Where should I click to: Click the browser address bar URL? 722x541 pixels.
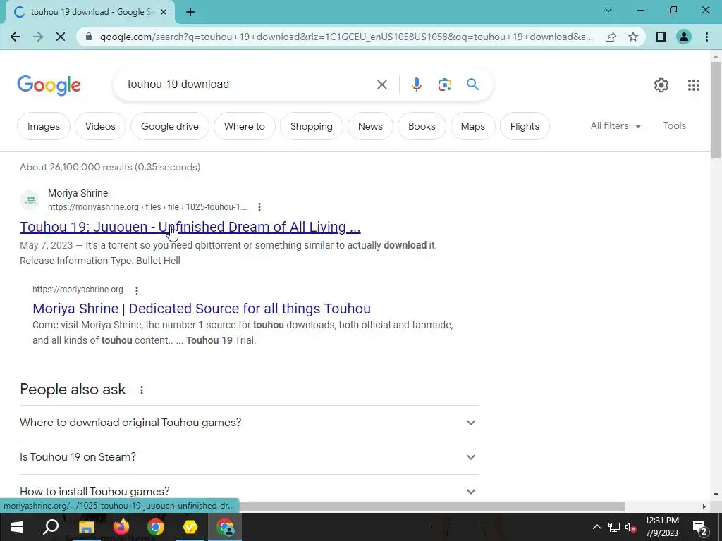[346, 37]
